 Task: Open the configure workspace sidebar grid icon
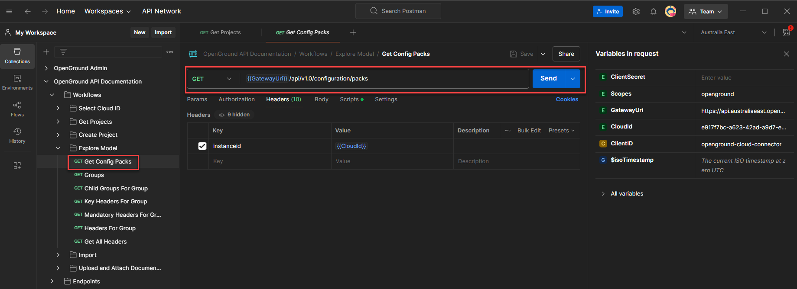[x=17, y=166]
